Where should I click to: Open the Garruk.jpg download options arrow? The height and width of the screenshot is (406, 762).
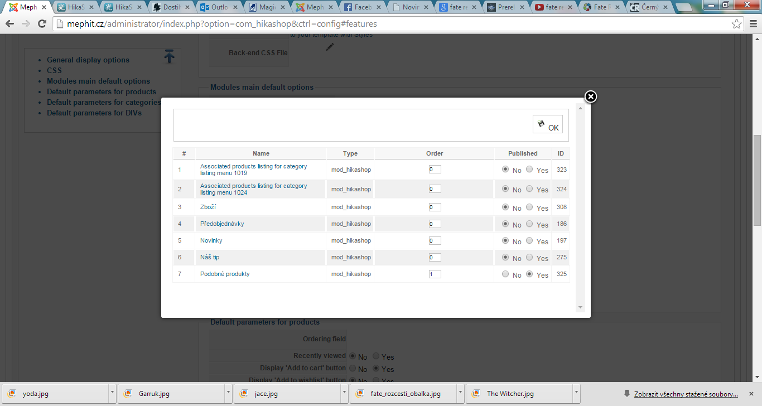228,393
